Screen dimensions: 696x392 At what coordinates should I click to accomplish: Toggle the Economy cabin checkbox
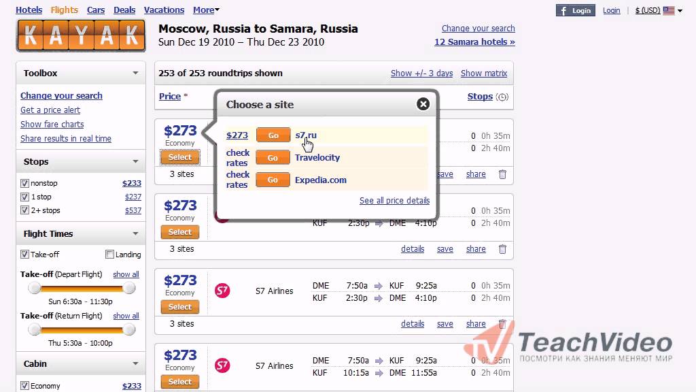pyautogui.click(x=25, y=386)
